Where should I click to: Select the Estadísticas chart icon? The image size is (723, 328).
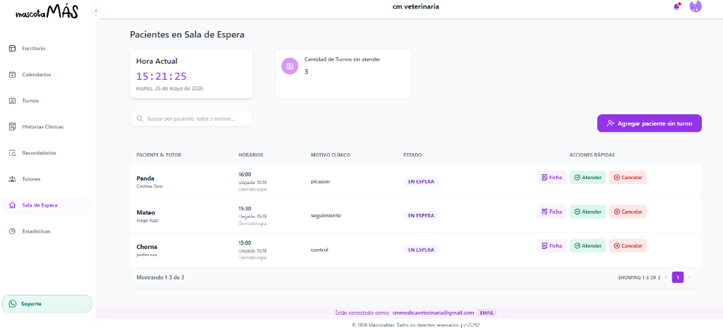pyautogui.click(x=13, y=231)
